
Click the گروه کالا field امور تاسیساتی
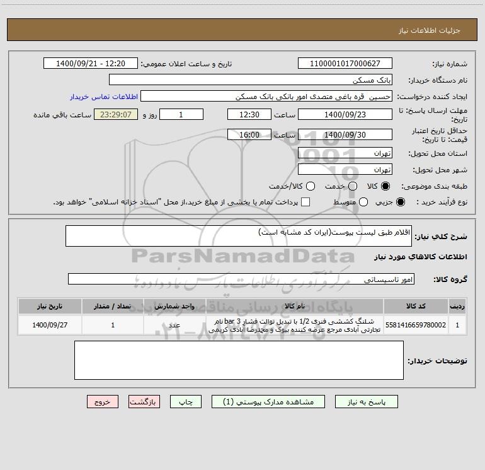pyautogui.click(x=241, y=279)
